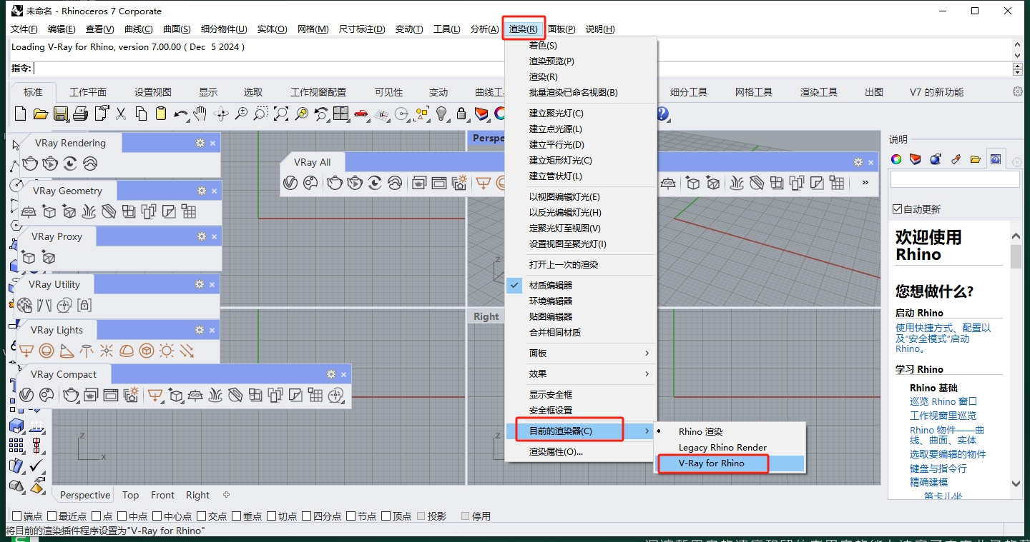Open the VRay frame buffer icon in VRay Compact

point(110,395)
